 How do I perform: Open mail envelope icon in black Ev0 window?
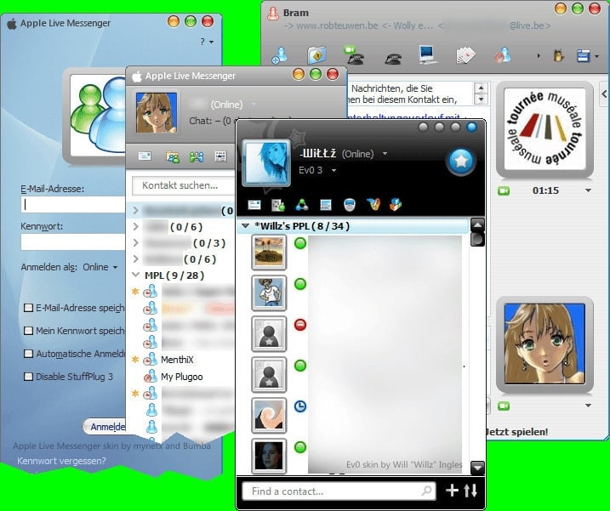click(x=254, y=205)
